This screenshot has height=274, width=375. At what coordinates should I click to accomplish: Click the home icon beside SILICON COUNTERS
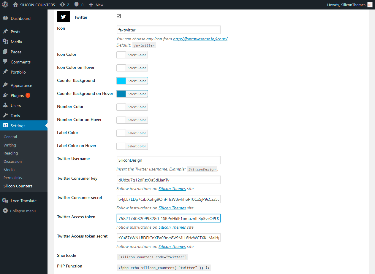15,5
